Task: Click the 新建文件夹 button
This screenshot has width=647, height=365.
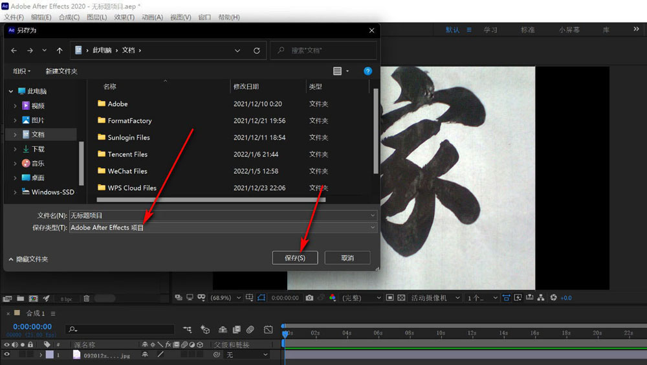Action: coord(61,71)
